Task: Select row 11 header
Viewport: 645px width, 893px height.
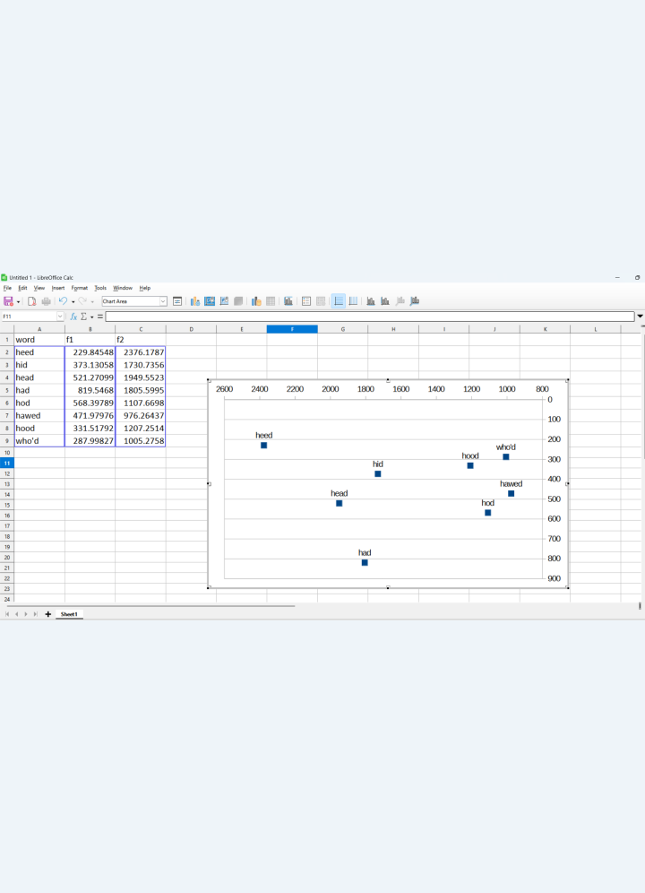Action: (7, 463)
